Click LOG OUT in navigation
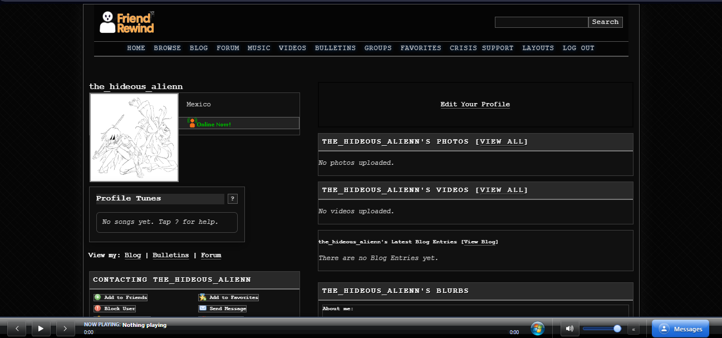Viewport: 722px width, 338px height. (578, 48)
